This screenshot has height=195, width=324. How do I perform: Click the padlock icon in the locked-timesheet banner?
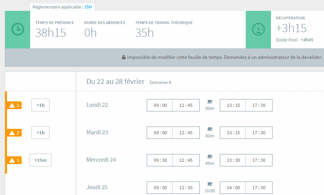pyautogui.click(x=123, y=57)
